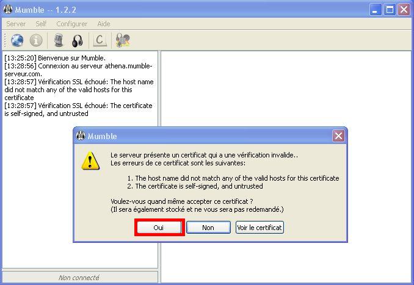Click the warning triangle icon in dialog
The width and height of the screenshot is (414, 285).
click(90, 161)
